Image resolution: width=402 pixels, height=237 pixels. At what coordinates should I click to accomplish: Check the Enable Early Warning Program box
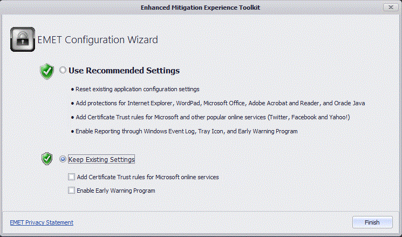click(x=72, y=191)
